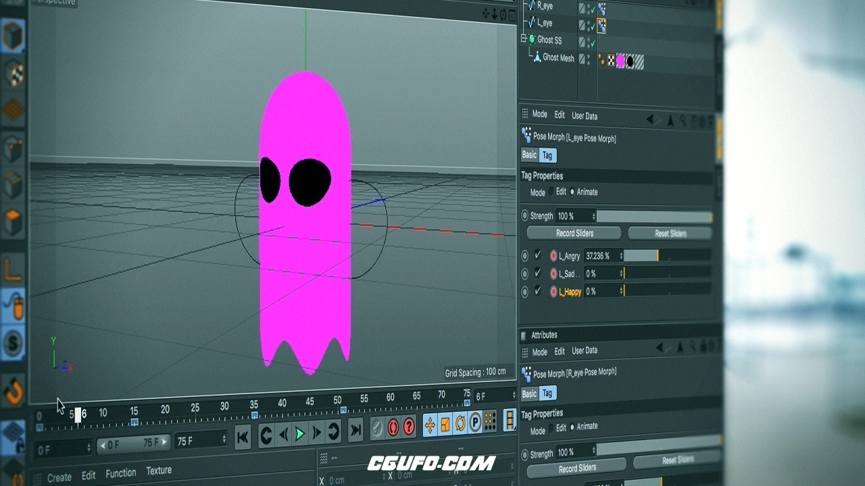Click the L-shaped axis tool icon
Viewport: 865px width, 486px height.
point(14,269)
